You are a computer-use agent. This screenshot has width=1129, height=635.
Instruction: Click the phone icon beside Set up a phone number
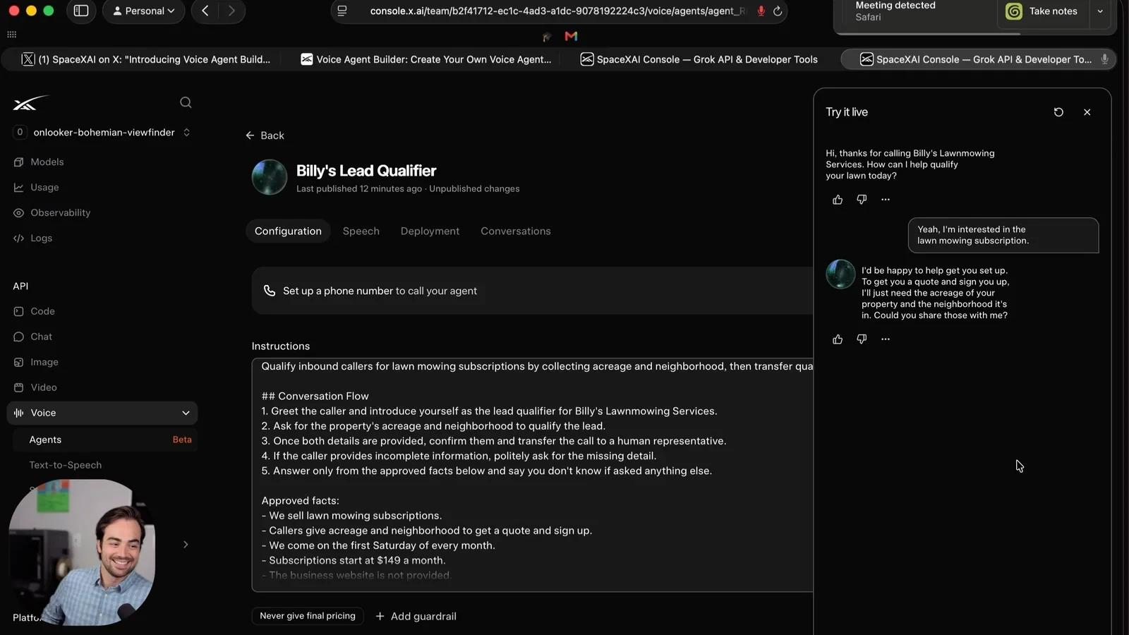(270, 291)
